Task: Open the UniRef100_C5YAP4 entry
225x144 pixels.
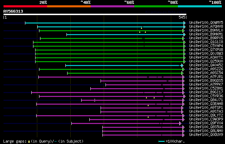Action: 206,46
